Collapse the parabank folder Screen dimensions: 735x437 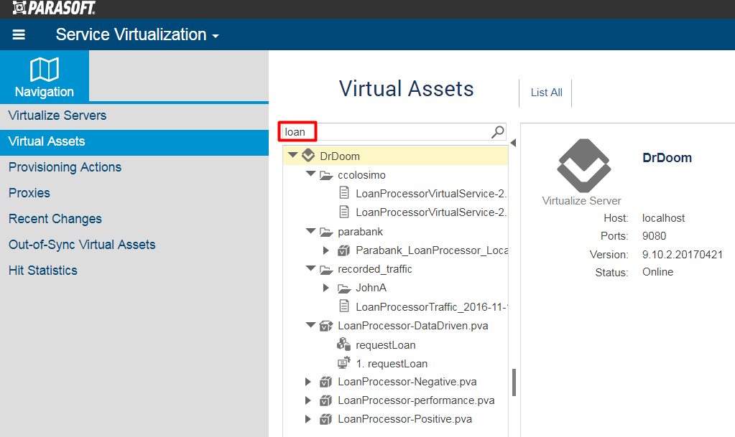pos(310,230)
